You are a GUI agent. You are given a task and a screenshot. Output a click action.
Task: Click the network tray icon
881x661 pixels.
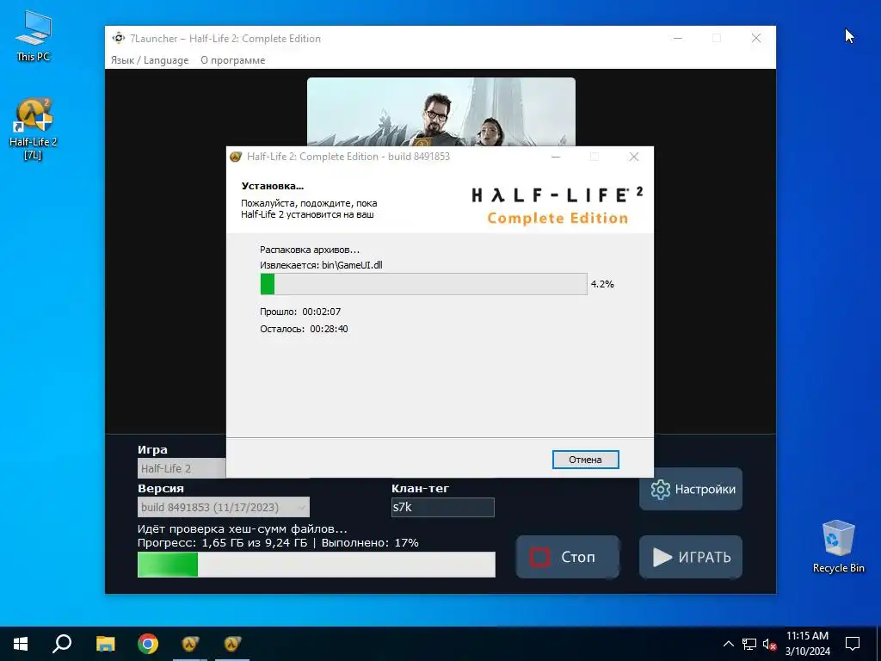point(749,644)
